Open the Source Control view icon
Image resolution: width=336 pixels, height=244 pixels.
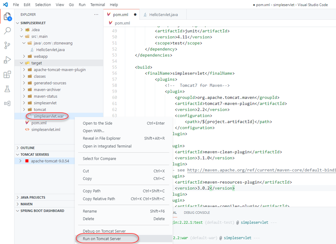(7, 45)
